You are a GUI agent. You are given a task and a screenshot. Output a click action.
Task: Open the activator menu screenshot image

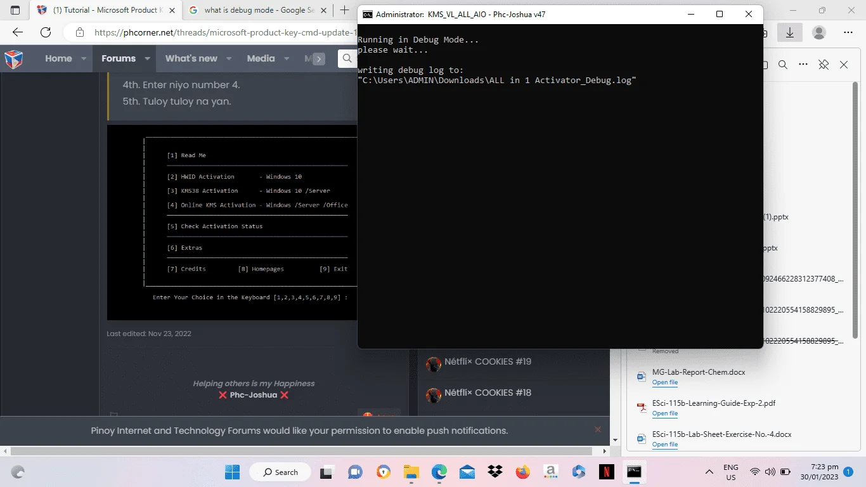(x=232, y=222)
